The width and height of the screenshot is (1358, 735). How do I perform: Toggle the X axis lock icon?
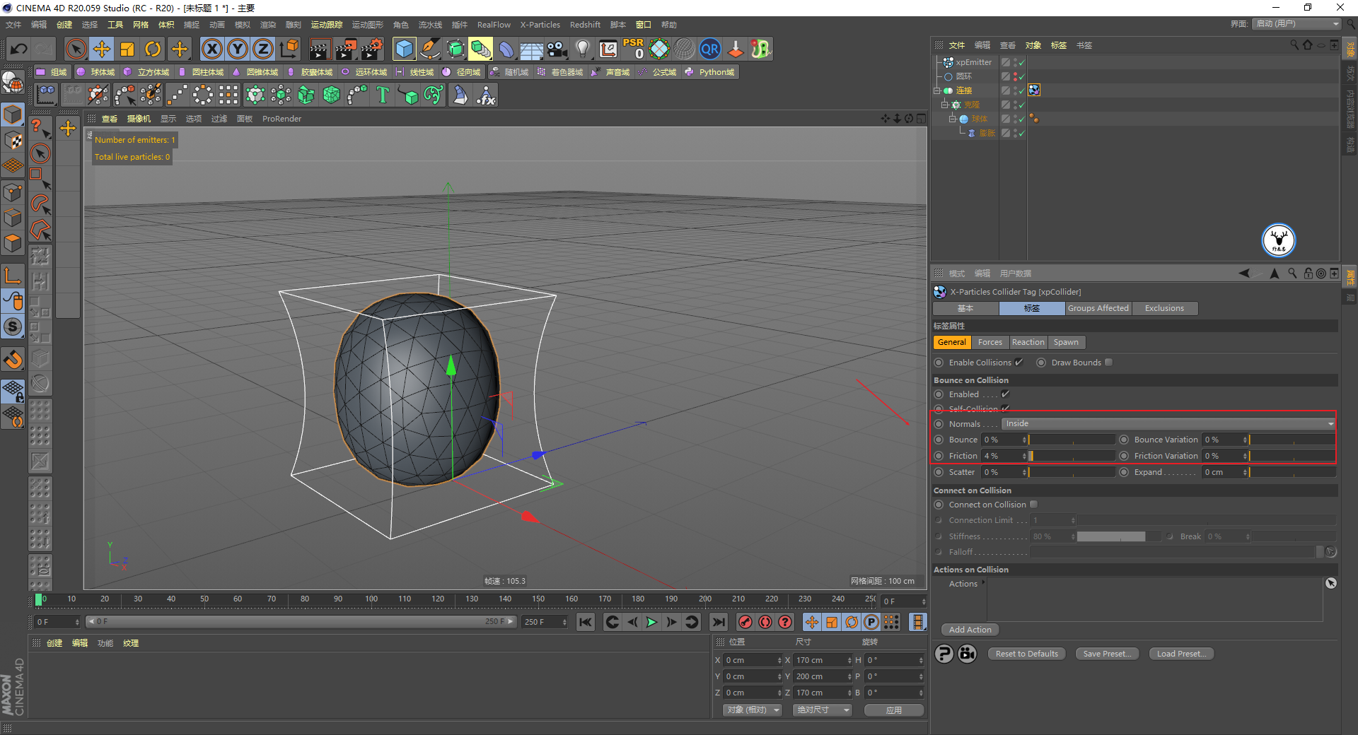211,49
